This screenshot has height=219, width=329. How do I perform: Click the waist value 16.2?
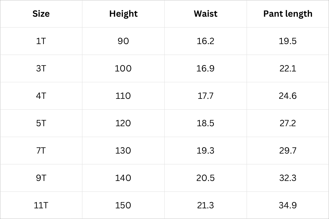206,41
